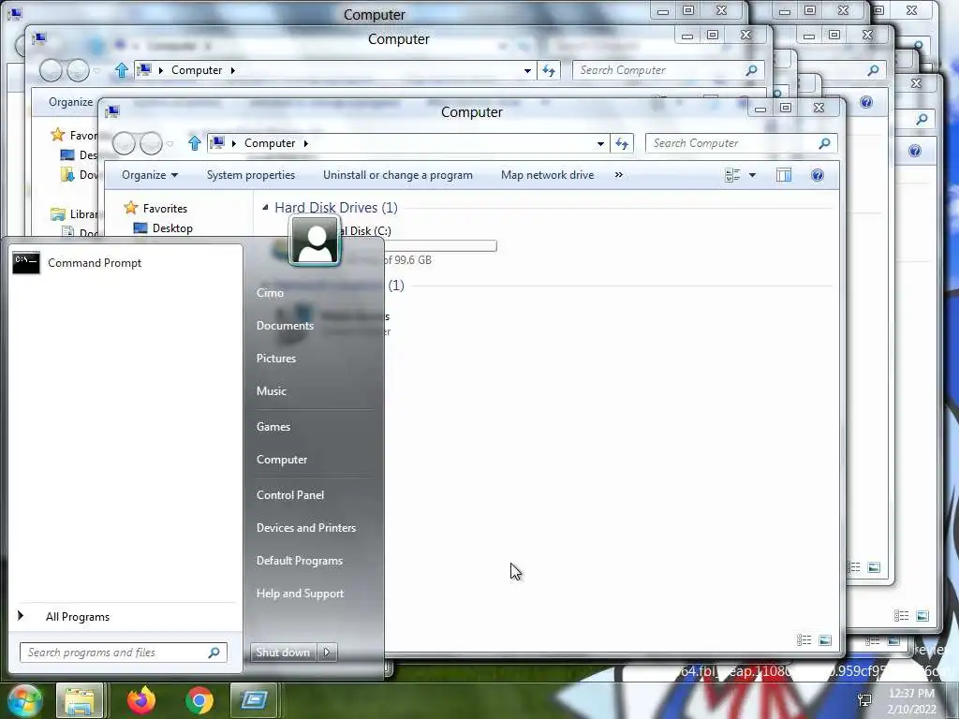Click Back button in second Computer window

pyautogui.click(x=51, y=71)
